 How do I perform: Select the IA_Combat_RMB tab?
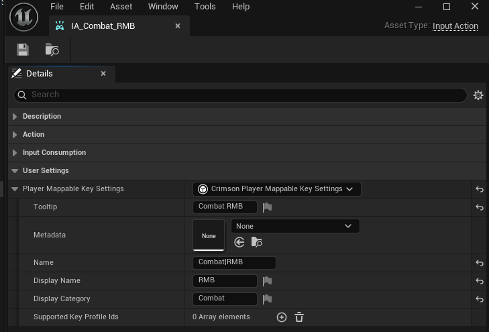pyautogui.click(x=119, y=26)
